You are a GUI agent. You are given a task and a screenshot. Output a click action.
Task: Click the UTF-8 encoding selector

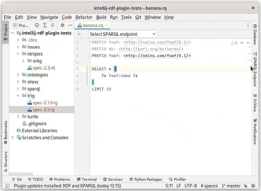(x=191, y=186)
